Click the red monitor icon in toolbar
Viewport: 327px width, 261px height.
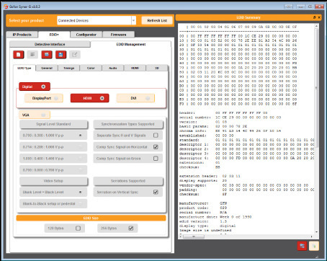pos(47,55)
